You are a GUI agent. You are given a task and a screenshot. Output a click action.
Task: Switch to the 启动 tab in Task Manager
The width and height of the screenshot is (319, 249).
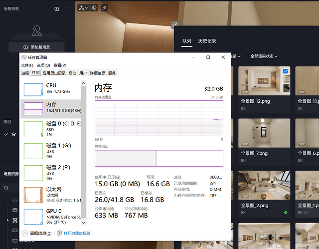tap(72, 73)
